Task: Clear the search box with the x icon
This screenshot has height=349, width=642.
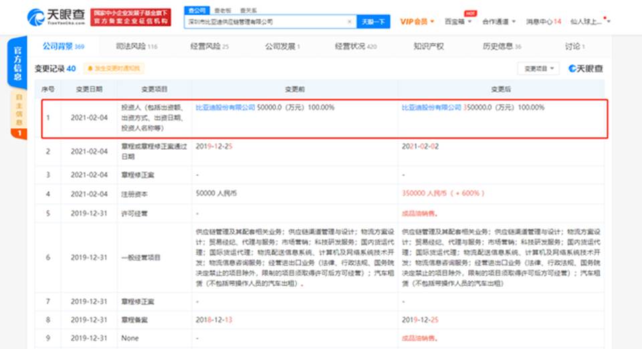Action: [x=349, y=21]
